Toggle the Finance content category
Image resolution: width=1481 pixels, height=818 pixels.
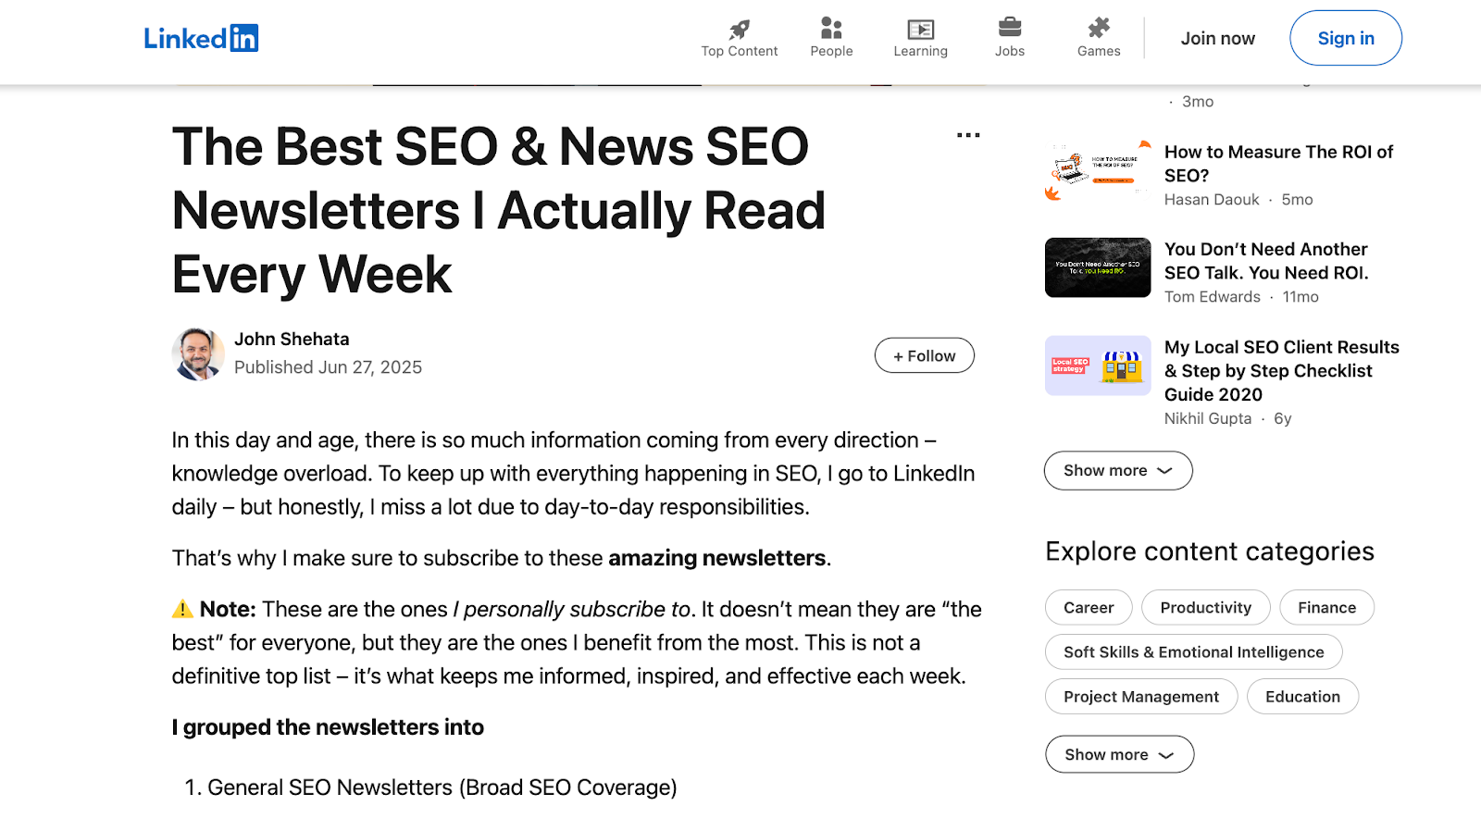pos(1326,607)
